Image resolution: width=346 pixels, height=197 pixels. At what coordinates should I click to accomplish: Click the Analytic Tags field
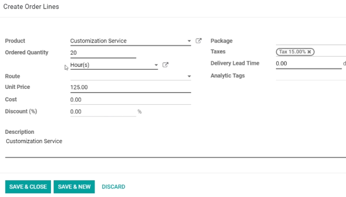[x=310, y=76]
